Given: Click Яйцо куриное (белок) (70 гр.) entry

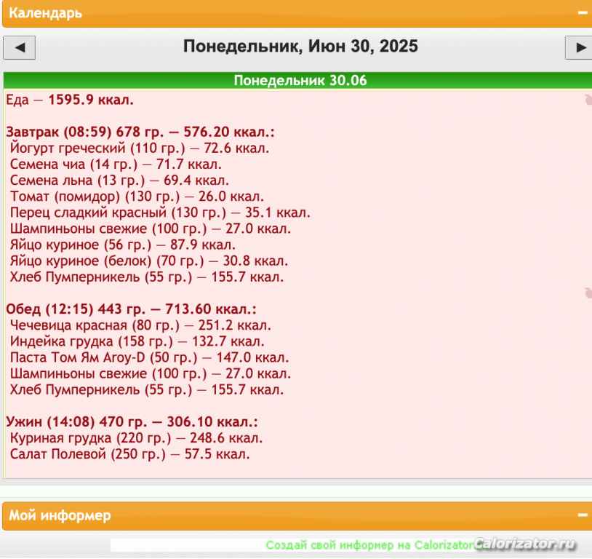Looking at the screenshot, I should (149, 261).
